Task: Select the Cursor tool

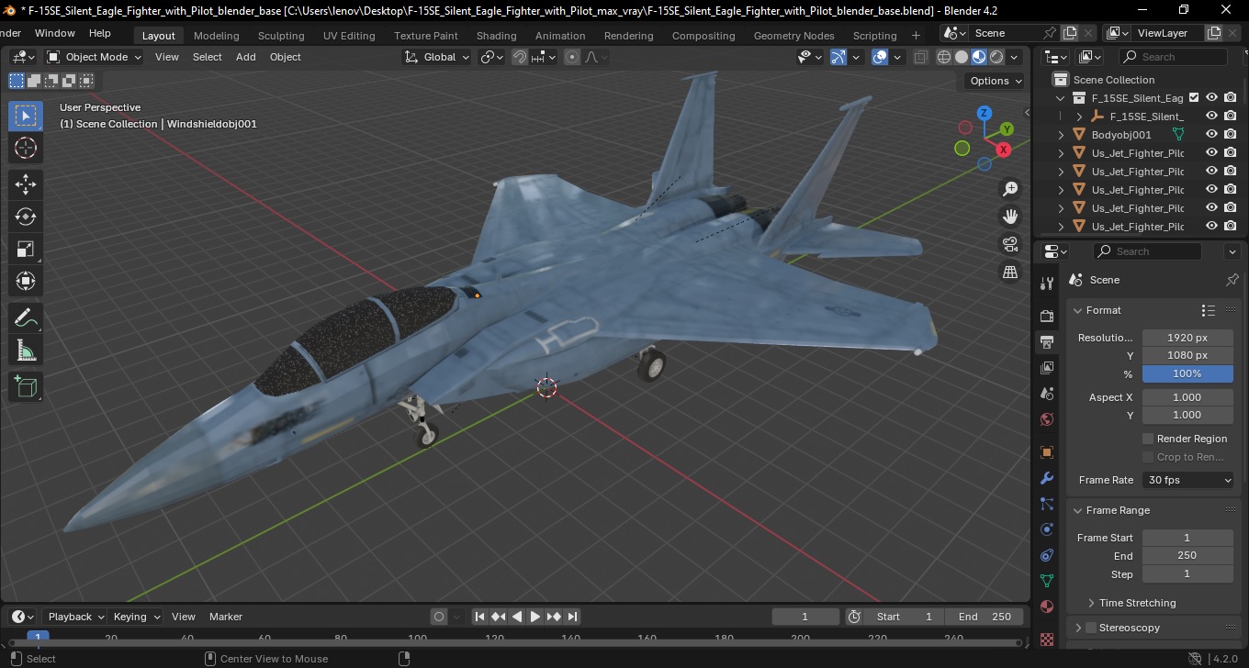Action: [x=26, y=148]
